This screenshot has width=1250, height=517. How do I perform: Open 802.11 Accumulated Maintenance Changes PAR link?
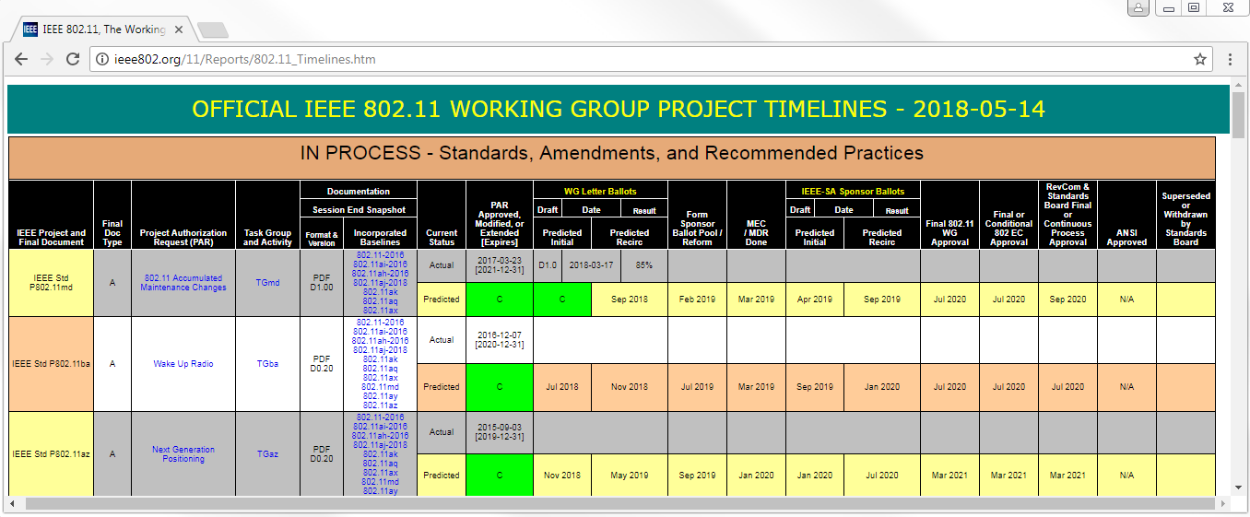coord(183,283)
